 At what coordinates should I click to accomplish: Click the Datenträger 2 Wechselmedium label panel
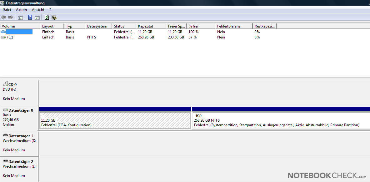coord(19,169)
